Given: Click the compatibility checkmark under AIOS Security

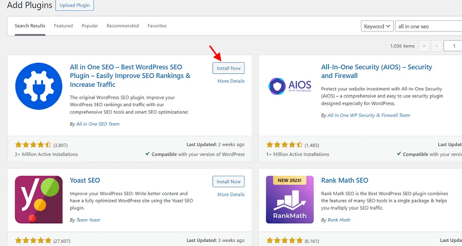Looking at the screenshot, I should pos(399,154).
